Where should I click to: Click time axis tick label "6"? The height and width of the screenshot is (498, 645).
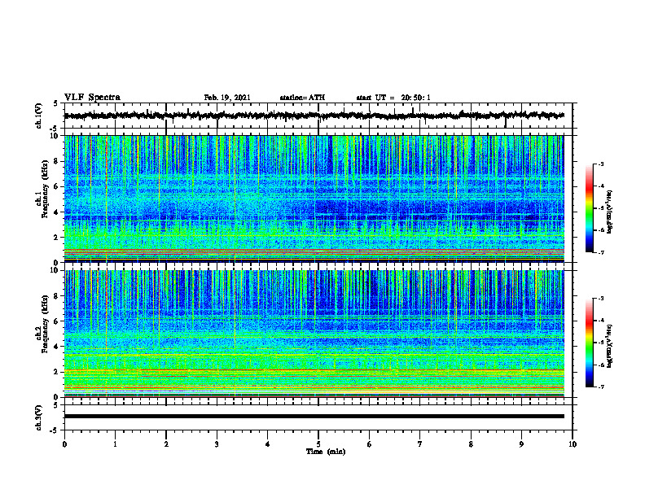[x=370, y=444]
